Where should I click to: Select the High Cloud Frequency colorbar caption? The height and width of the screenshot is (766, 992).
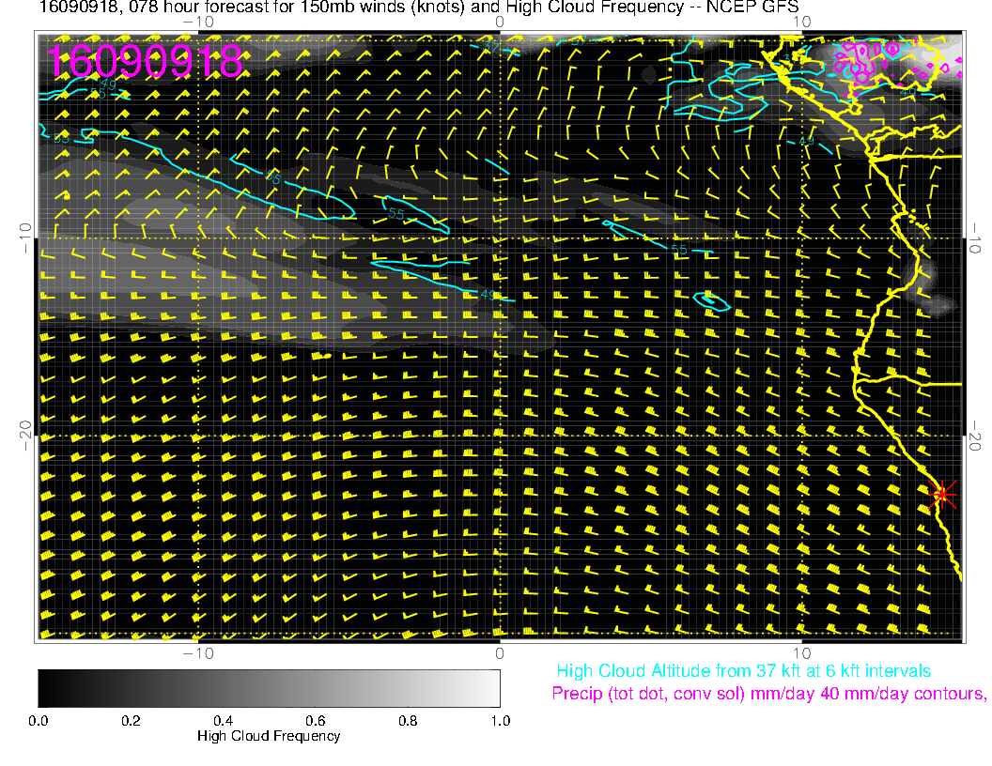269,737
